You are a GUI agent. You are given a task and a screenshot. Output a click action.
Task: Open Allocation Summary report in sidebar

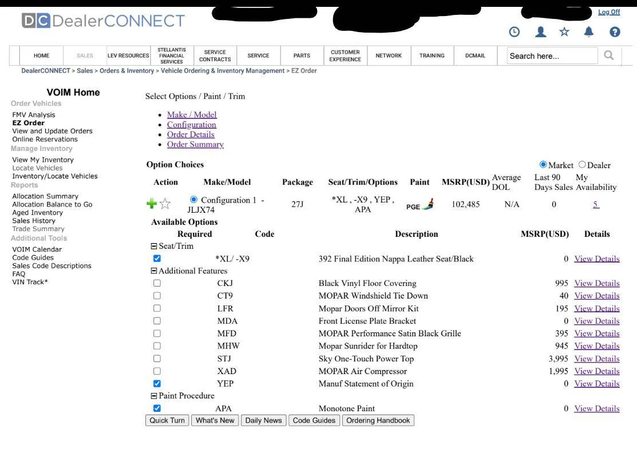(x=45, y=196)
